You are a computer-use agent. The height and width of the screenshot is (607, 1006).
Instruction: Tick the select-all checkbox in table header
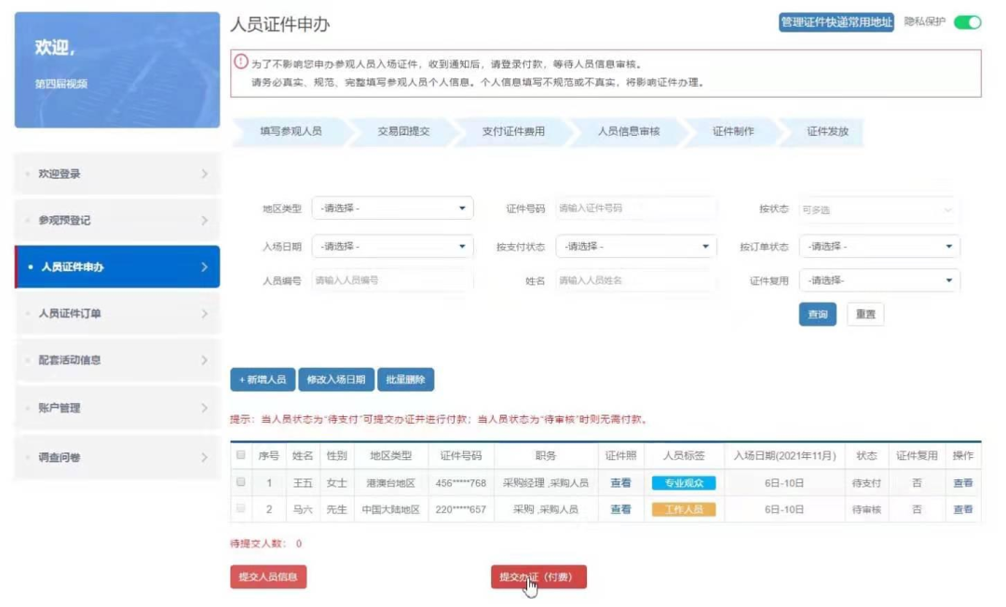point(241,455)
